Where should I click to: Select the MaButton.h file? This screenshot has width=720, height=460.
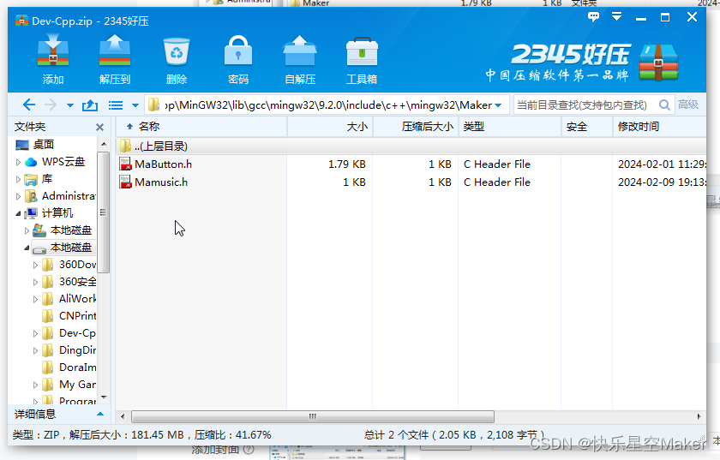pos(163,164)
